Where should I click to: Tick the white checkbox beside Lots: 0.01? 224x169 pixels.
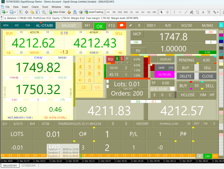[x=108, y=81]
